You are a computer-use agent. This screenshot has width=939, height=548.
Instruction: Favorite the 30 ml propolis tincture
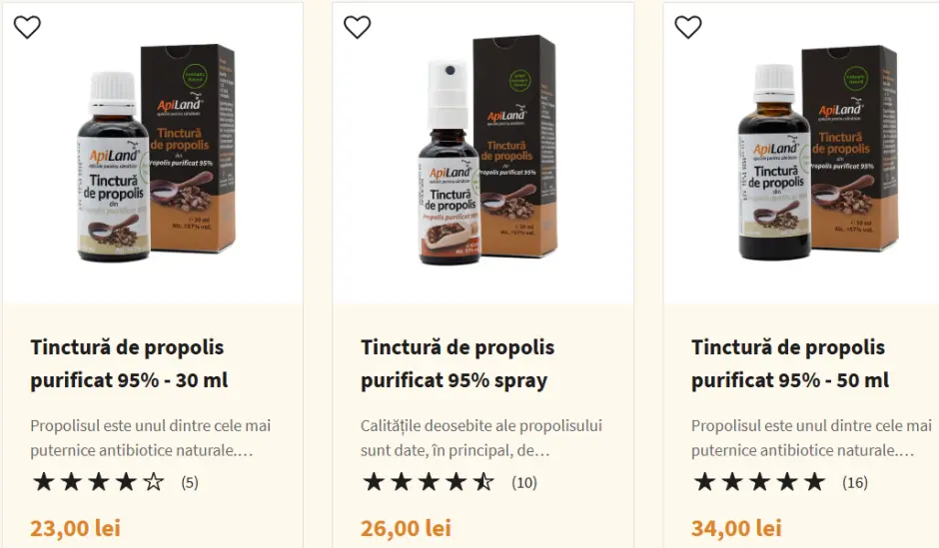[x=27, y=27]
